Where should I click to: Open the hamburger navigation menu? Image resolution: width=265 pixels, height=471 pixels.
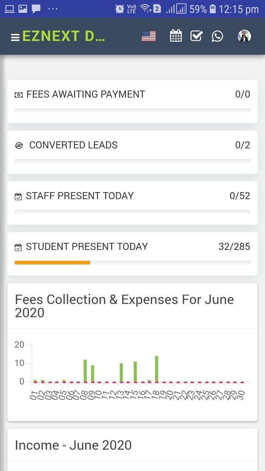click(x=15, y=37)
